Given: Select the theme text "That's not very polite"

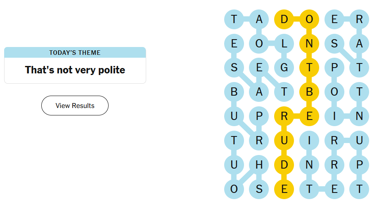Looking at the screenshot, I should coord(75,70).
